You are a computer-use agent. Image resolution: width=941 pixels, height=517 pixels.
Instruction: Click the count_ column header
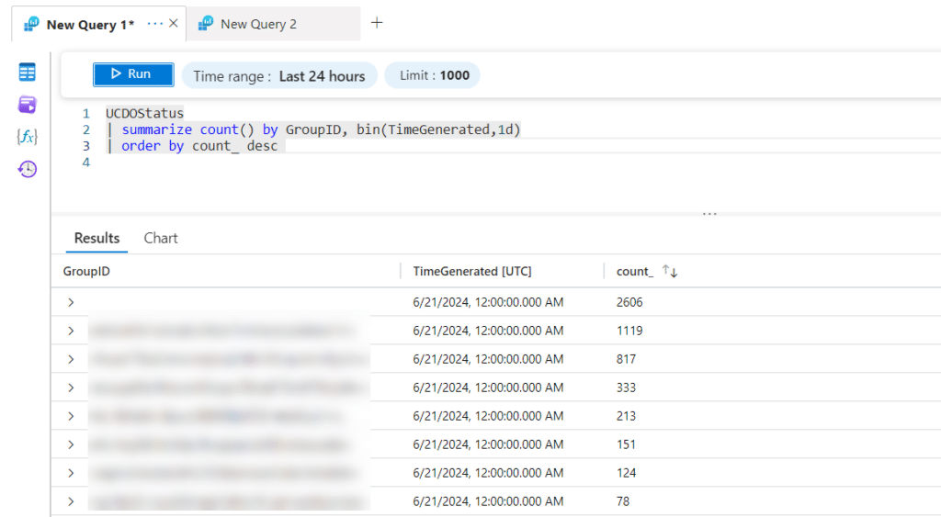635,271
